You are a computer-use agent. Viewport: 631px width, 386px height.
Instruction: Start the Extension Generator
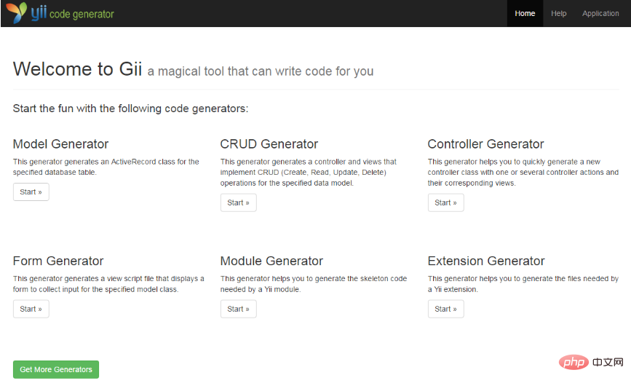[445, 309]
